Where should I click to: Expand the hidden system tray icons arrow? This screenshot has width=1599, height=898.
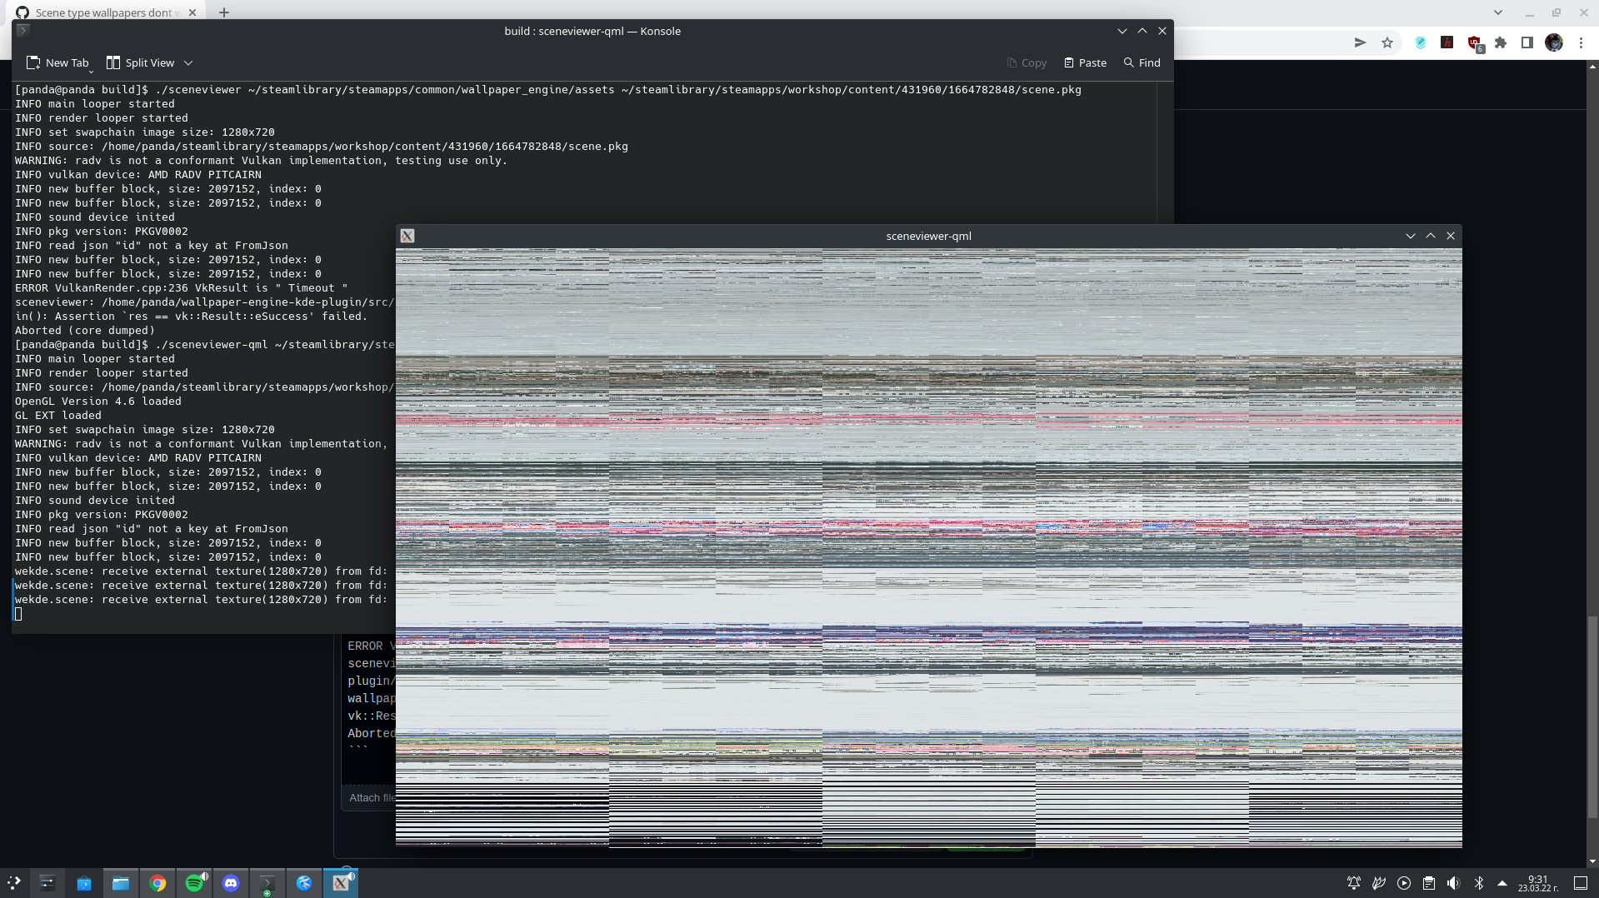[x=1502, y=884]
